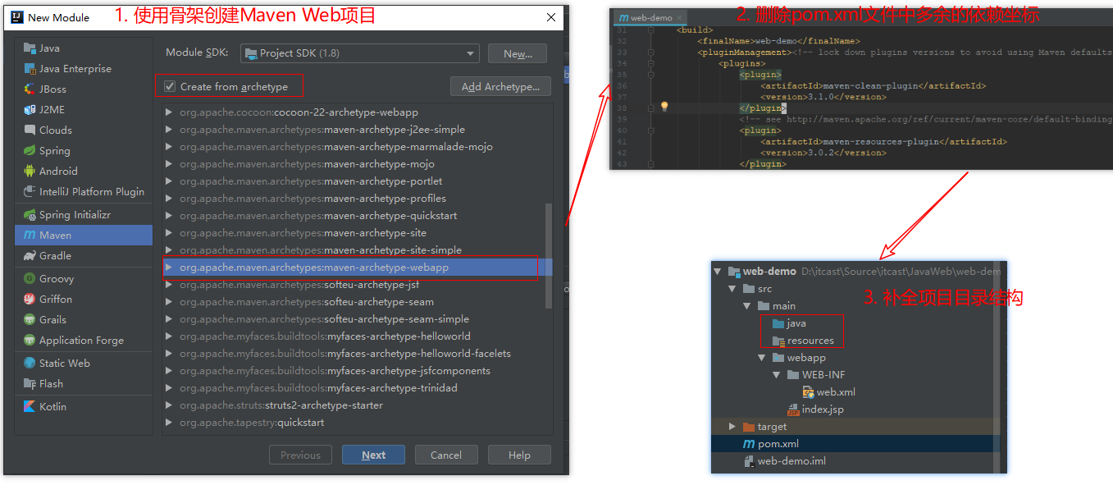Select the Android robot icon
Screen dimensions: 1113x485
tap(30, 172)
